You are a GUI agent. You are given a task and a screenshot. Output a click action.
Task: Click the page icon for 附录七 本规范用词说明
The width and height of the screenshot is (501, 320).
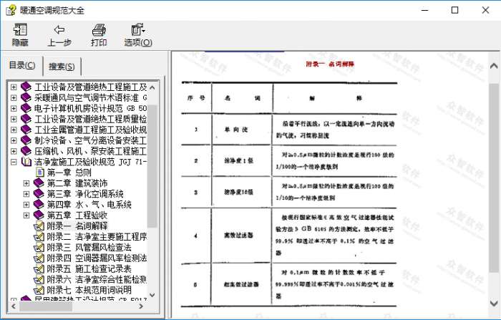click(39, 290)
